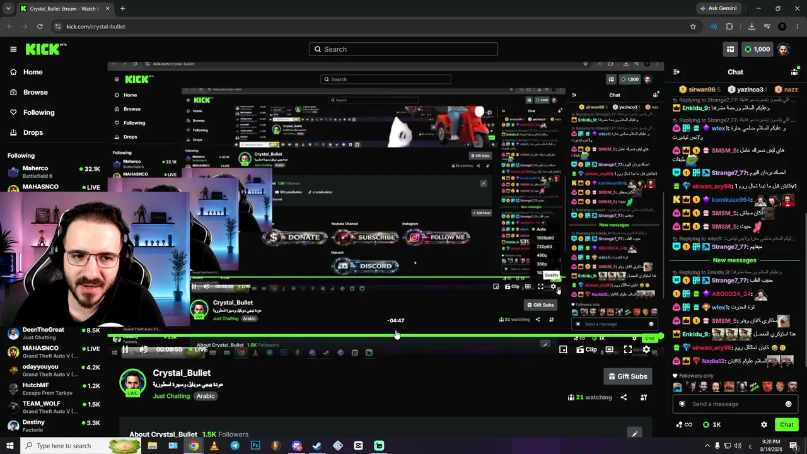The image size is (807, 454).
Task: Click the Kick Search box
Action: point(403,49)
